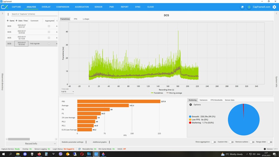Show hidden system tray icons
This screenshot has height=157, width=279.
247,154
